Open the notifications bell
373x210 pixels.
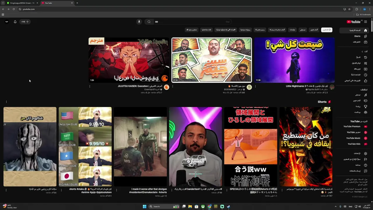tap(15, 22)
